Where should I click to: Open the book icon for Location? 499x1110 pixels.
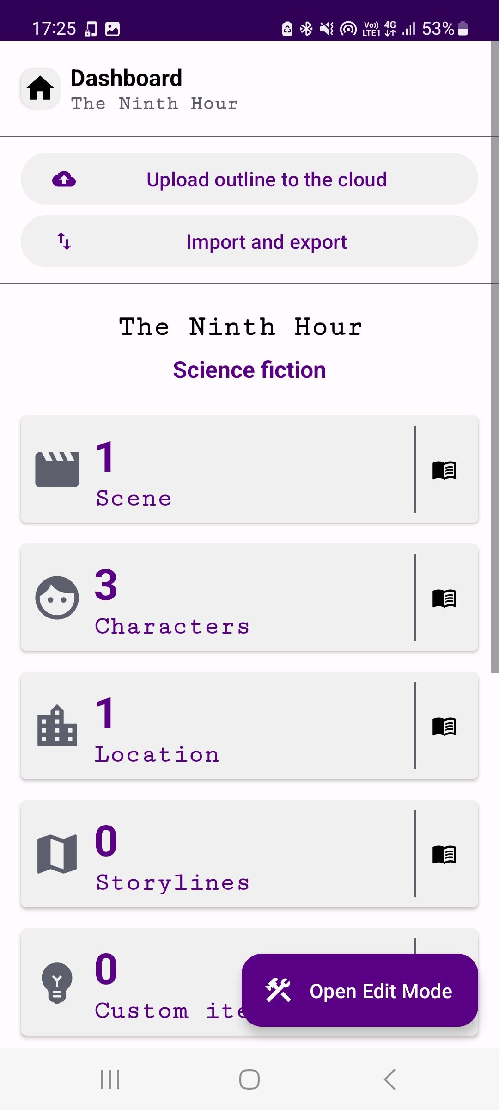(444, 726)
